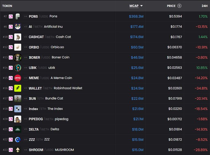Click the pink exchange badge in UBIK row
The width and height of the screenshot is (210, 155).
point(11,68)
